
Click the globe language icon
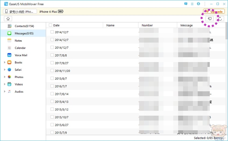(x=199, y=4)
